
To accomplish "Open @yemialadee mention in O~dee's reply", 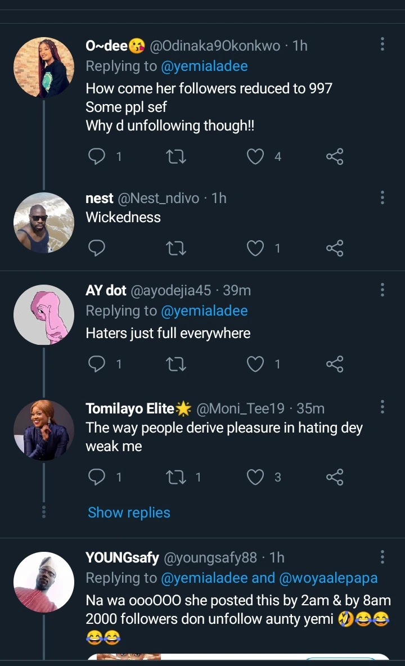I will (204, 66).
